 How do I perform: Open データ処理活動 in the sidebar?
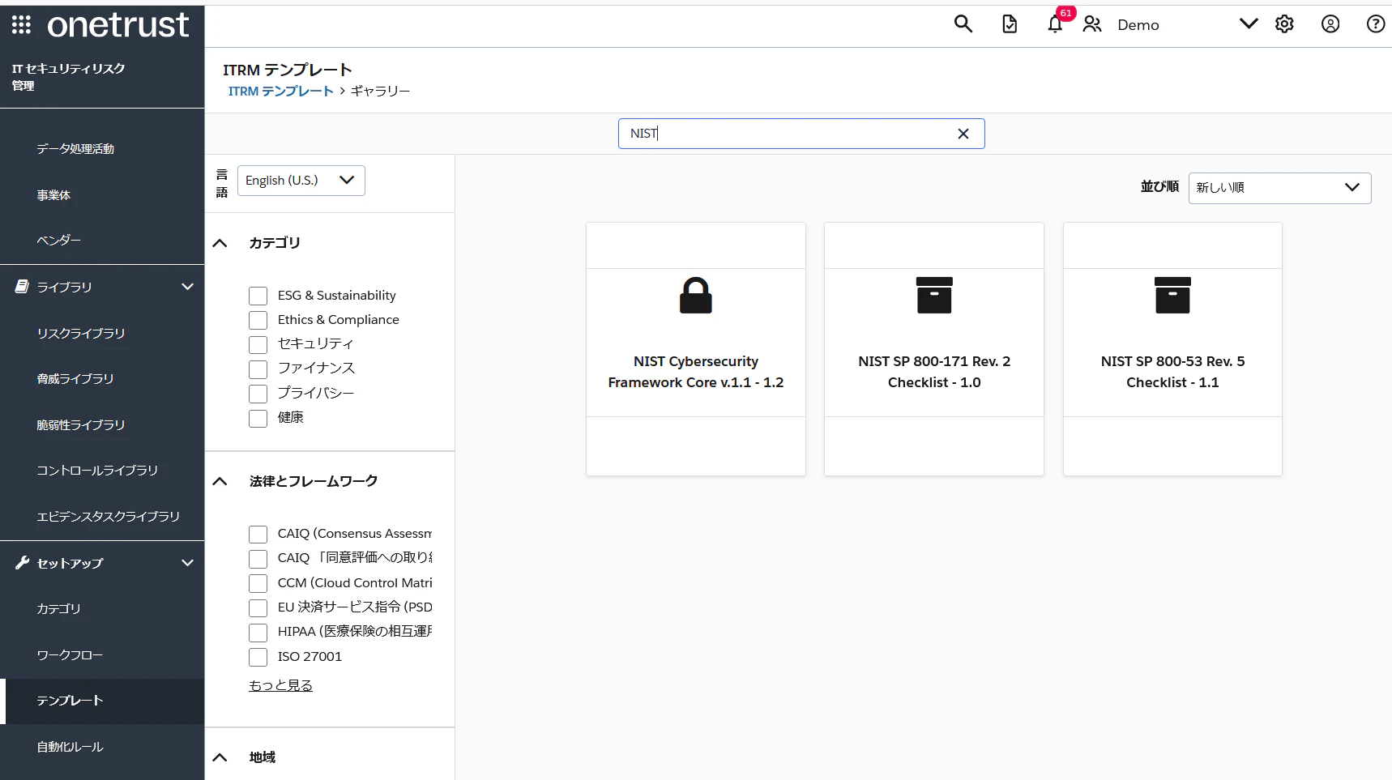click(75, 149)
